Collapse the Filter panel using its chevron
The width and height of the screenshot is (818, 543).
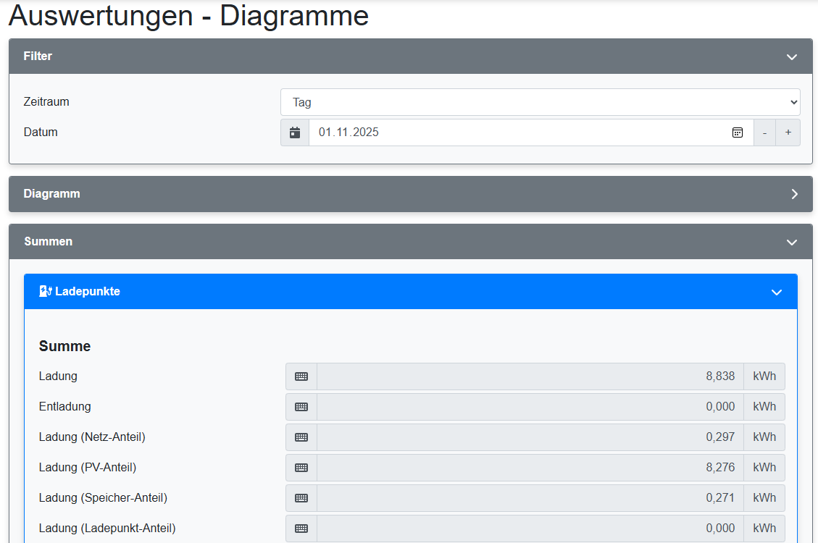pos(791,56)
